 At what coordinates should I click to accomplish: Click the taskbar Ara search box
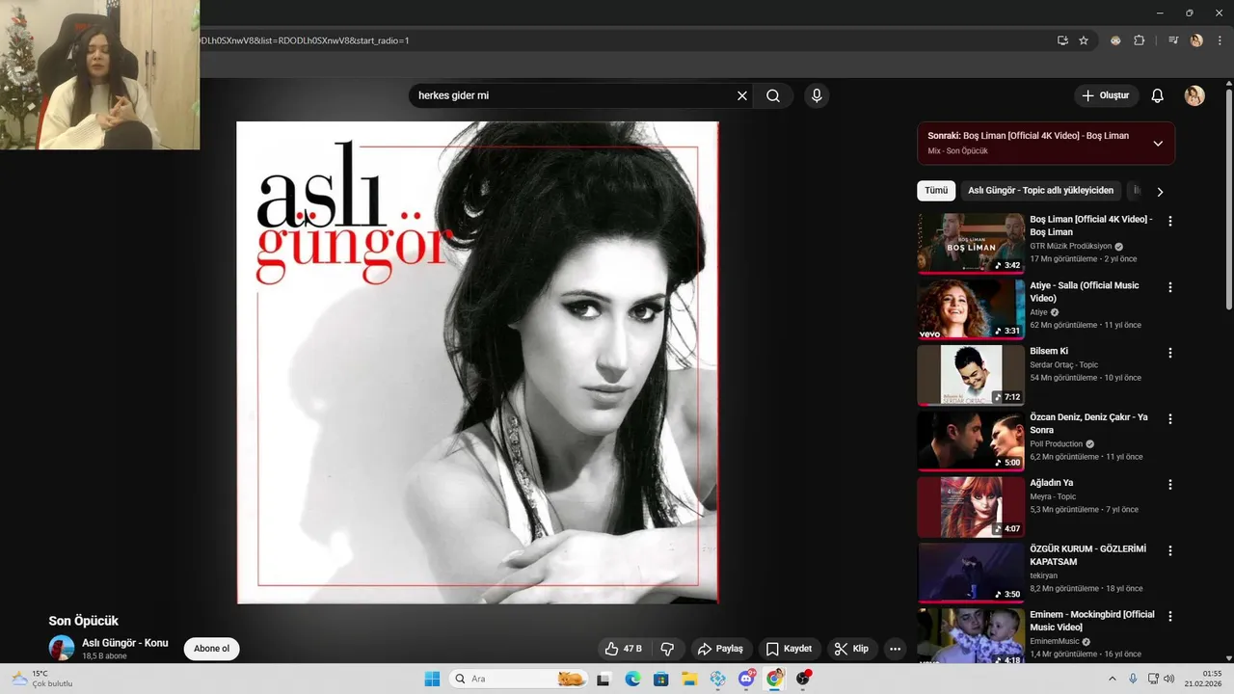[519, 679]
